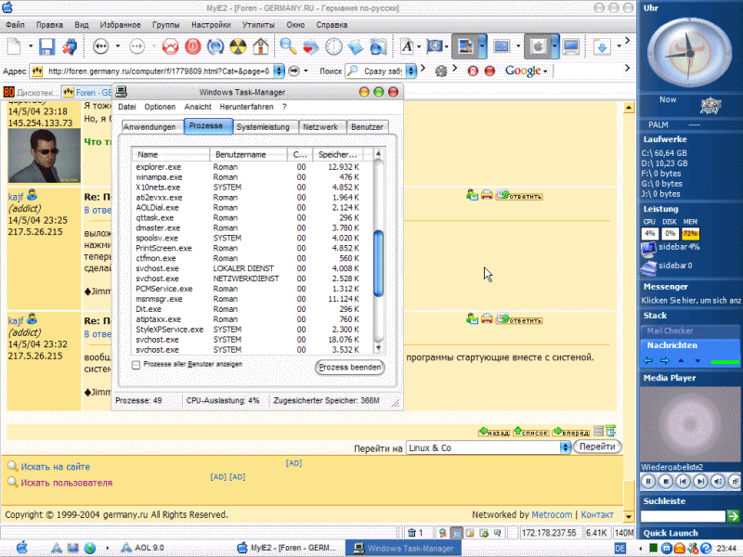Skip to next track in Media Player
This screenshot has height=557, width=743.
pos(700,482)
